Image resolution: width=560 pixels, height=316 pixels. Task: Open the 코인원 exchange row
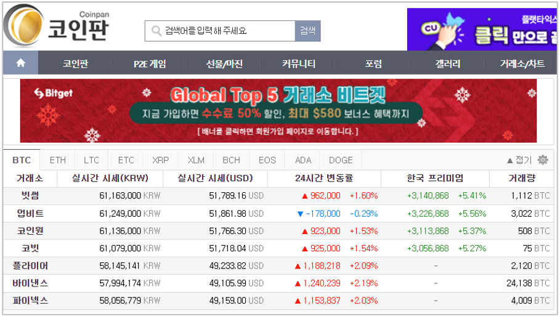point(279,231)
